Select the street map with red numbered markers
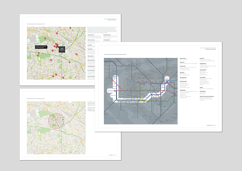This screenshot has width=242, height=171. [x=56, y=53]
